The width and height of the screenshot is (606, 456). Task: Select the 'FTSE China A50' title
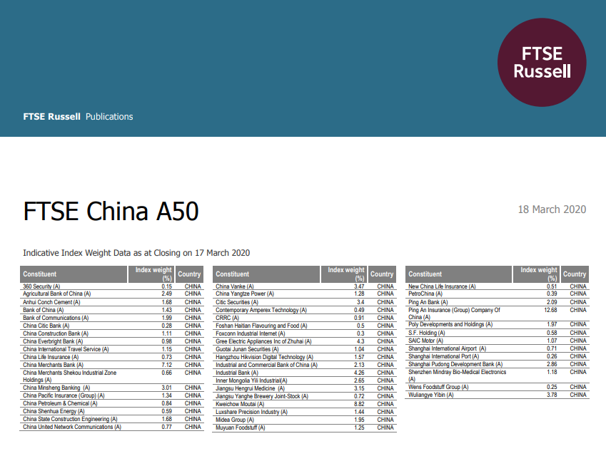click(x=111, y=212)
